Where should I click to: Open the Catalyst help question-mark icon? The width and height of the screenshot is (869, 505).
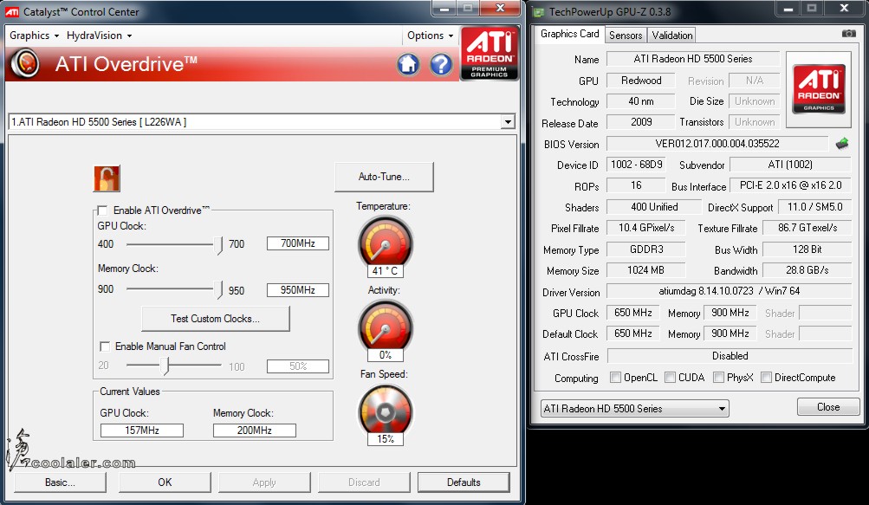coord(441,65)
